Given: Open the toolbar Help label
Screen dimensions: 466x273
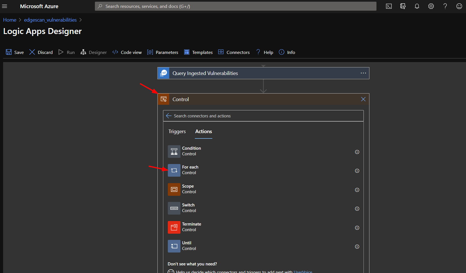Looking at the screenshot, I should tap(268, 52).
